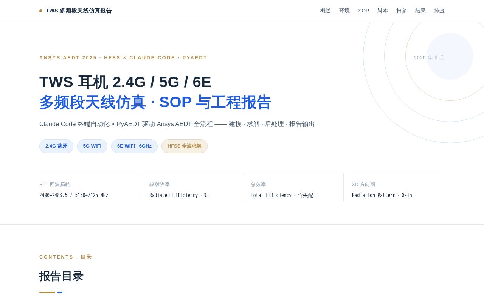Select the 5G WiFi tag
The width and height of the screenshot is (484, 302).
92,146
